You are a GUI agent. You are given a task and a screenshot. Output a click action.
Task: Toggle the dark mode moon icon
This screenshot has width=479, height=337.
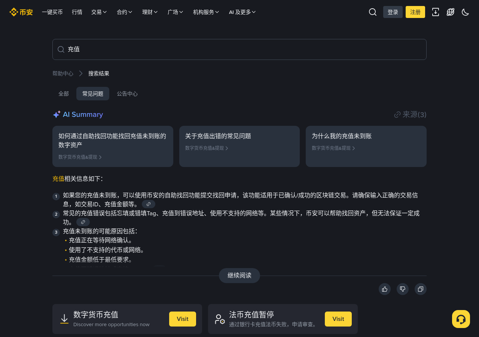[466, 12]
